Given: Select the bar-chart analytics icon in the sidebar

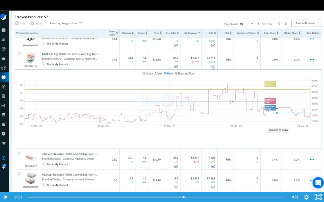Looking at the screenshot, I should pyautogui.click(x=3, y=39).
